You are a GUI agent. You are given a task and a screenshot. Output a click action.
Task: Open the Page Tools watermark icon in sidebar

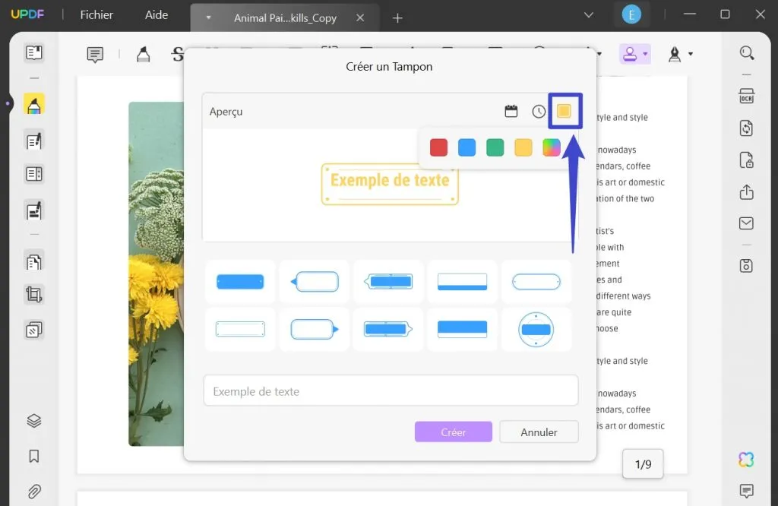(x=33, y=330)
